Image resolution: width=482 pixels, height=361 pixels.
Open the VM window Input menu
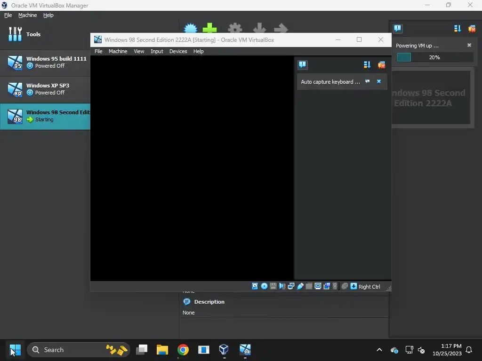click(x=157, y=51)
